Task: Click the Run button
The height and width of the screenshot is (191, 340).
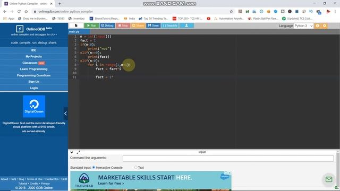Action: [91, 25]
